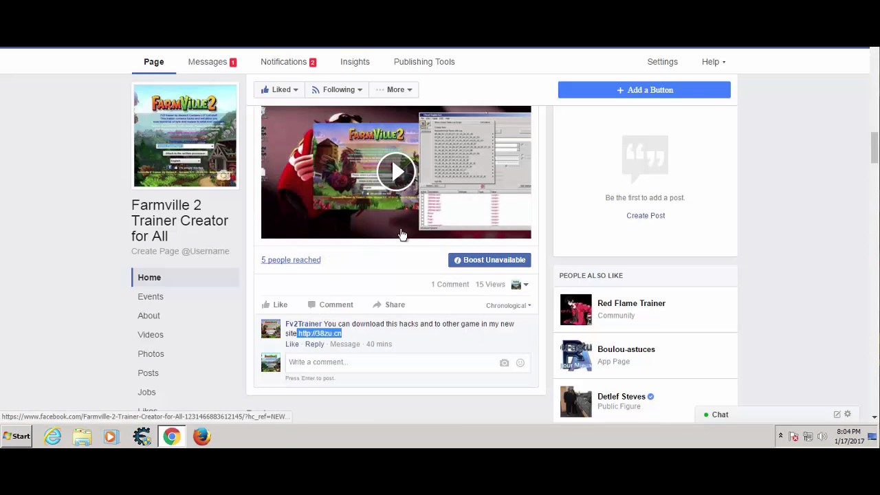This screenshot has width=880, height=495.
Task: View the 5 people reached link
Action: (291, 260)
